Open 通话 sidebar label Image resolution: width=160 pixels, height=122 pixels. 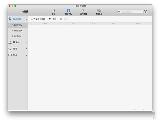(15, 49)
